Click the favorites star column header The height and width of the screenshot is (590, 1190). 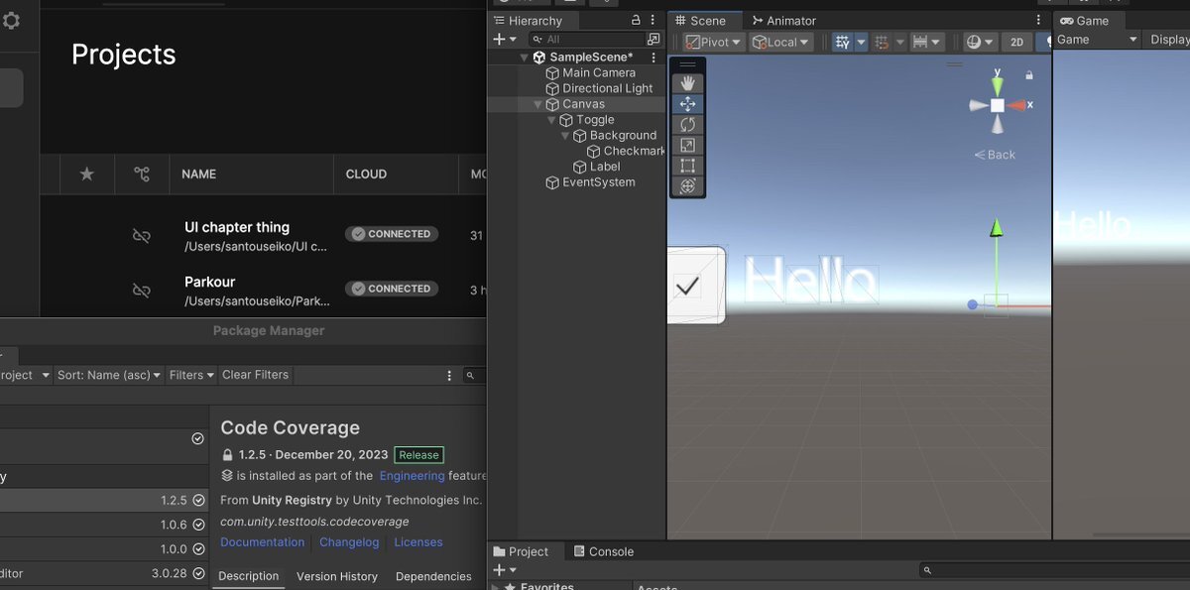click(x=86, y=175)
